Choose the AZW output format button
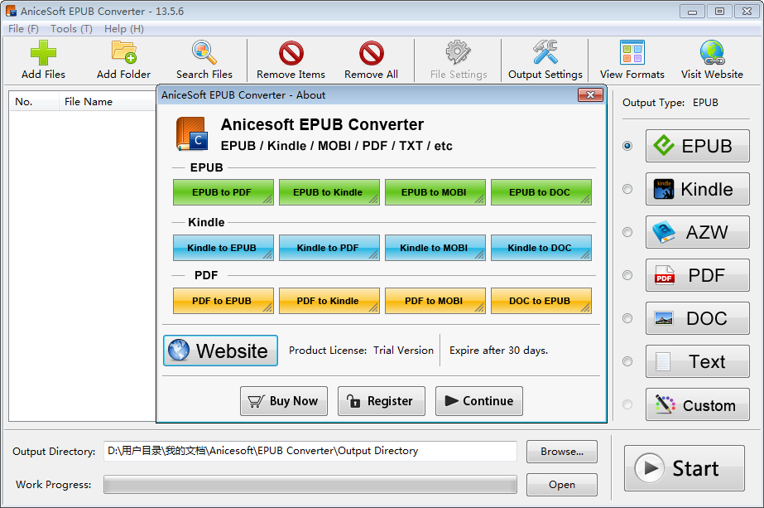Image resolution: width=764 pixels, height=508 pixels. click(x=697, y=232)
